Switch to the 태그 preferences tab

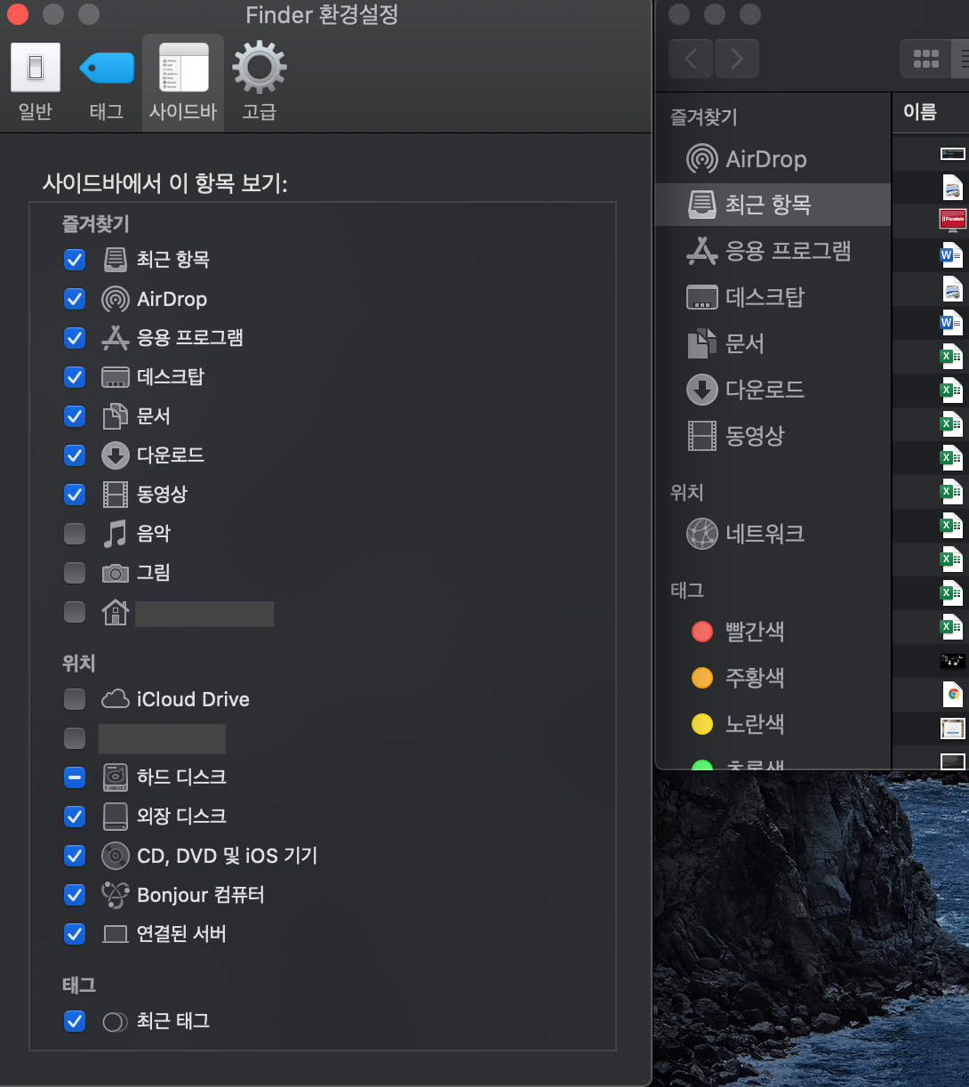pyautogui.click(x=106, y=80)
